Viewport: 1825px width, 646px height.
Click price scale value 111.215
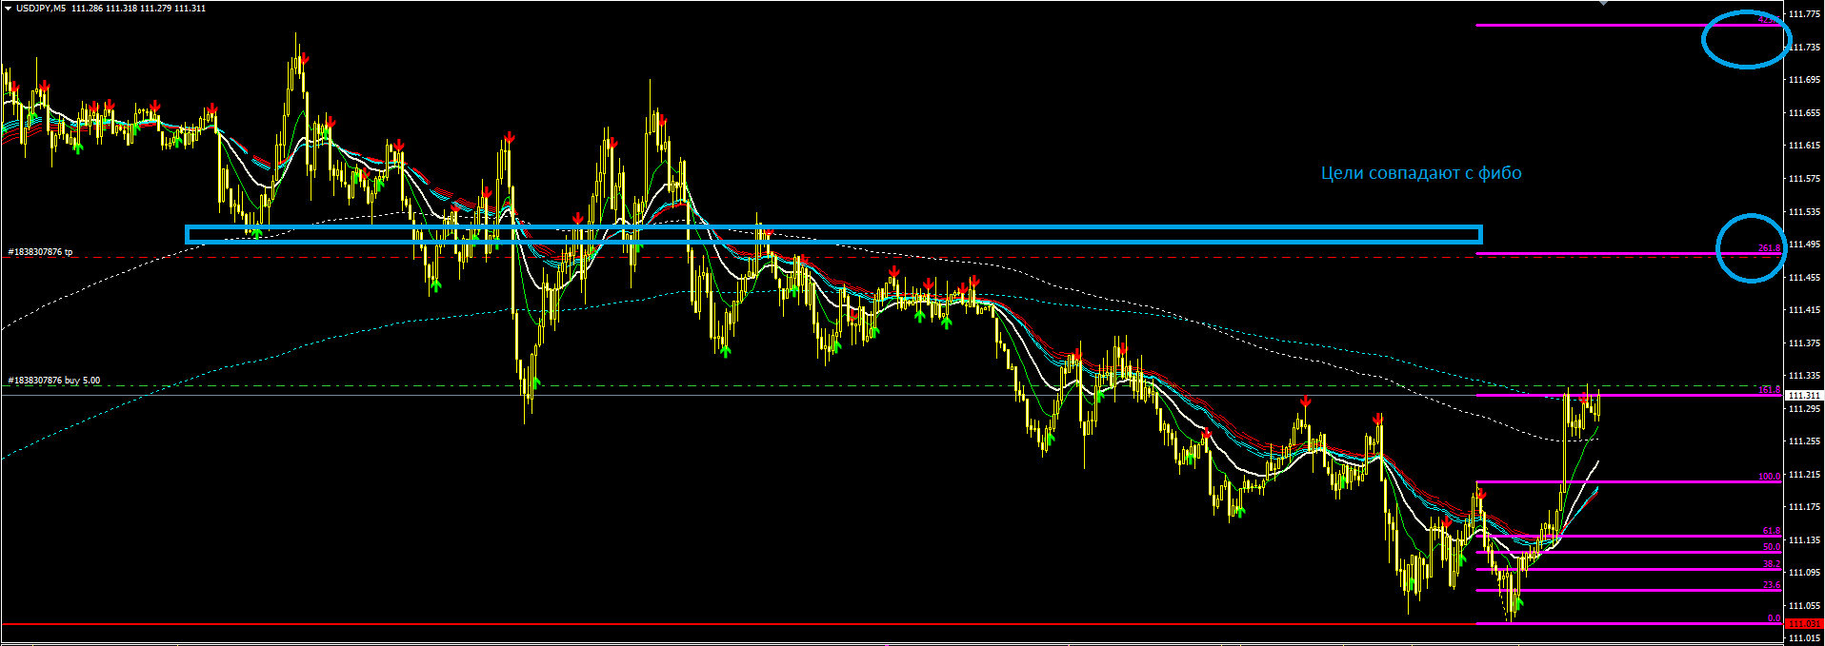(1804, 475)
